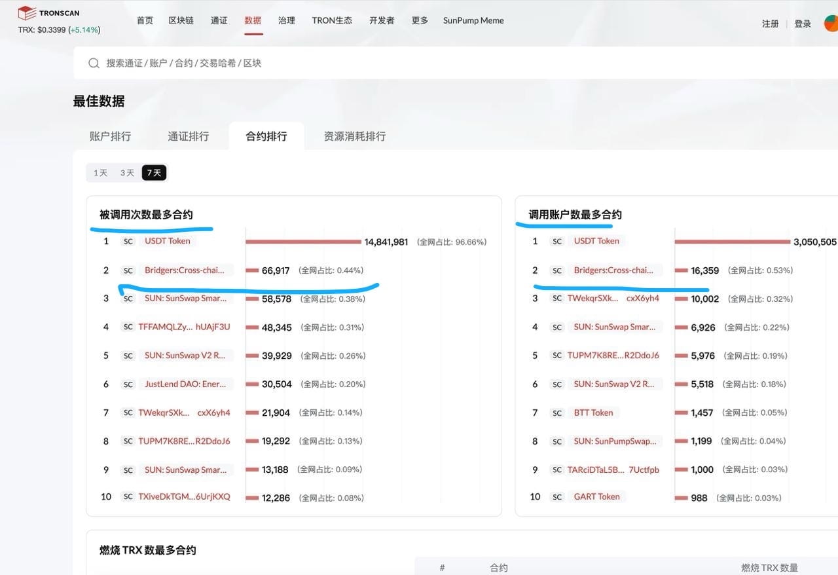This screenshot has width=838, height=575.
Task: Open the 通证 menu
Action: (x=219, y=20)
